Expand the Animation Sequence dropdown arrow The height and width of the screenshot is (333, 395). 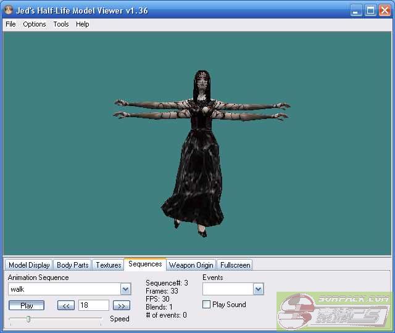pyautogui.click(x=125, y=289)
